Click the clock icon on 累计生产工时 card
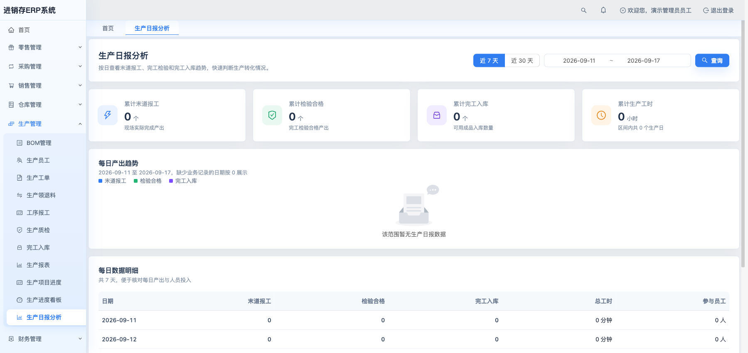Viewport: 748px width, 353px height. click(601, 115)
